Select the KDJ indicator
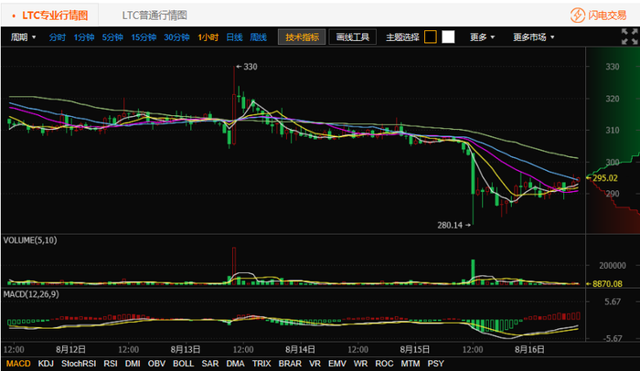The image size is (640, 371). pyautogui.click(x=46, y=364)
